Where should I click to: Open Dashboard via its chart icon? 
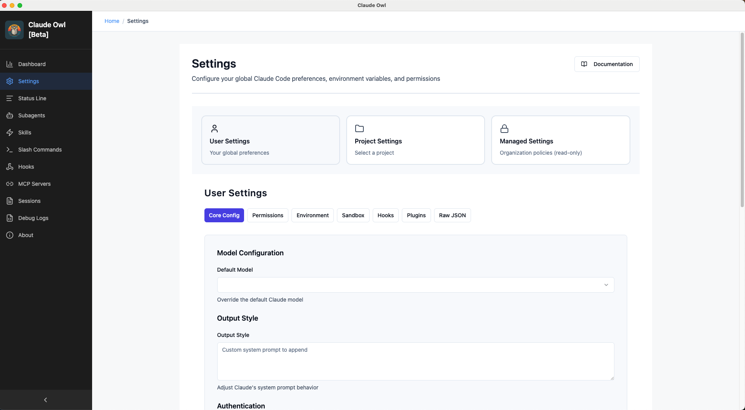10,64
